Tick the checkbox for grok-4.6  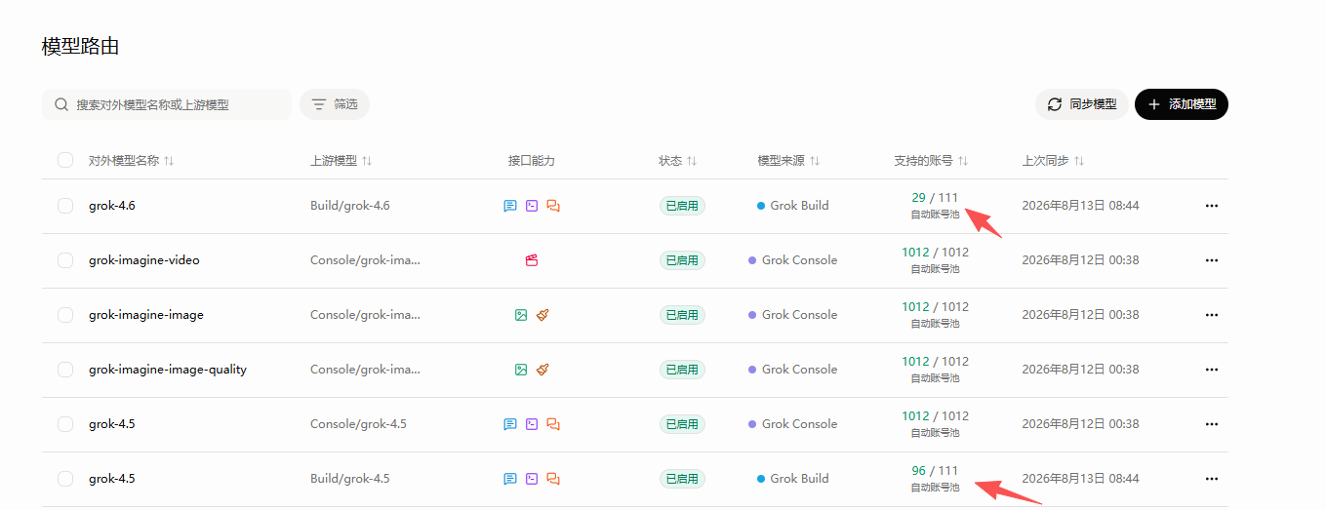(x=65, y=206)
